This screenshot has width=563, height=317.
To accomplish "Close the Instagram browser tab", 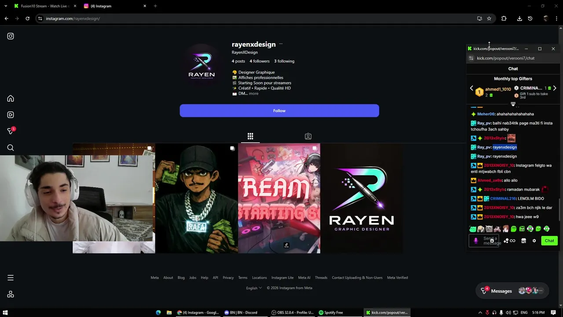I will click(145, 6).
